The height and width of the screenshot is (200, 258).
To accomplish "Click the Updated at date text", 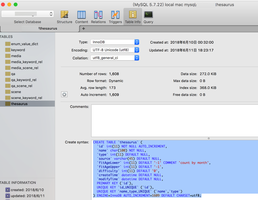I will coord(192,50).
